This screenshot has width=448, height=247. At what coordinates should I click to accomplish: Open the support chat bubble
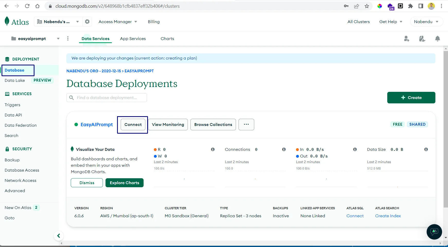tap(434, 232)
